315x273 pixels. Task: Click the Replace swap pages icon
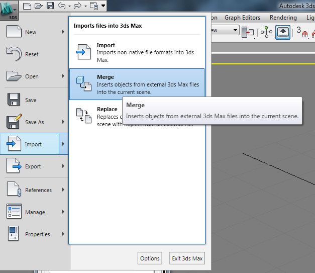click(x=84, y=116)
